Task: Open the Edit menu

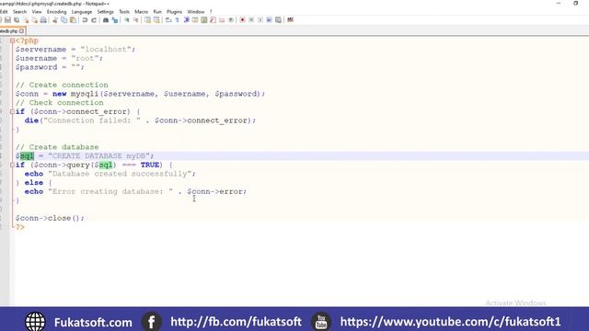Action: (x=4, y=12)
